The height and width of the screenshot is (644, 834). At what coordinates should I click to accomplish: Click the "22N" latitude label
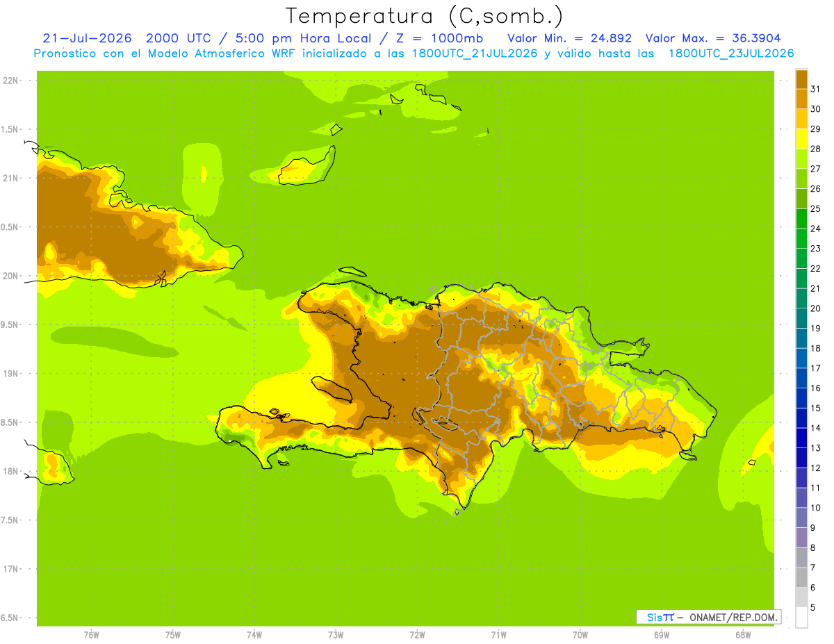pyautogui.click(x=11, y=81)
